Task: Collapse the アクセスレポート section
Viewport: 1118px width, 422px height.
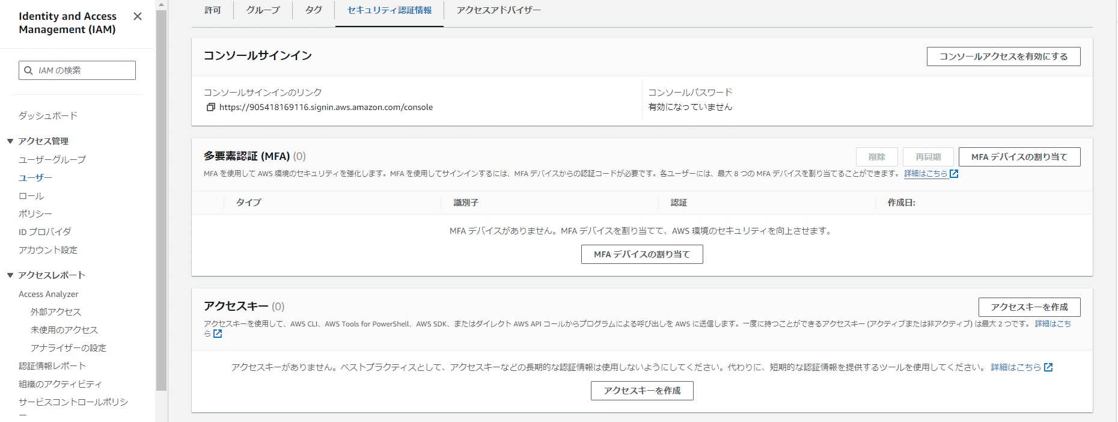Action: pos(10,275)
